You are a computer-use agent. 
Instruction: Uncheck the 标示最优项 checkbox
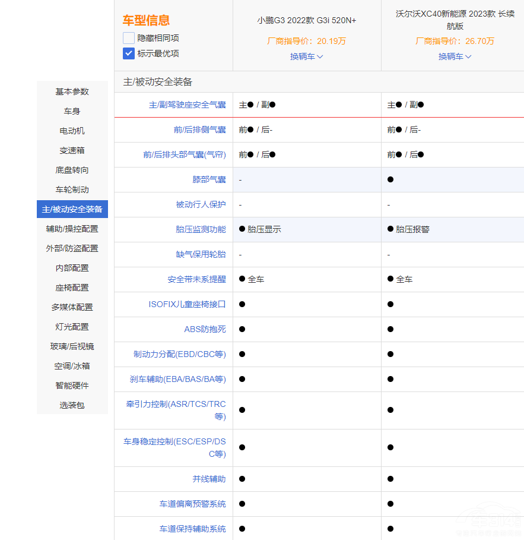point(129,53)
